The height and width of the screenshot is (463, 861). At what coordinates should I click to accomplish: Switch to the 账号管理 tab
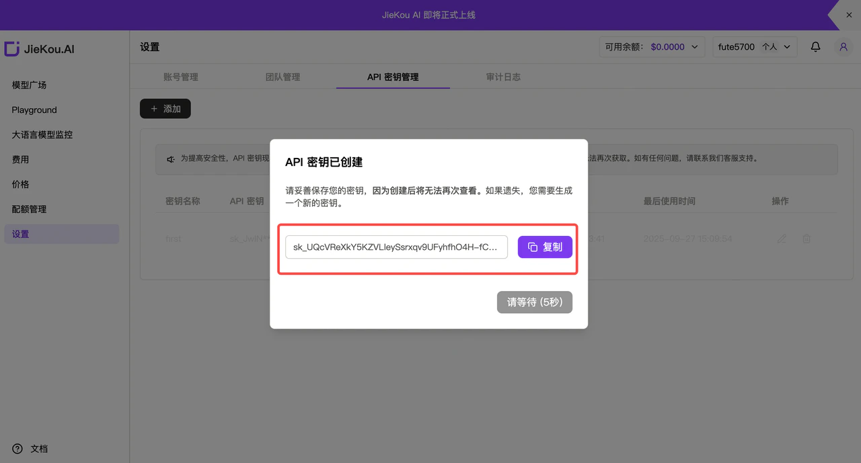click(x=181, y=77)
